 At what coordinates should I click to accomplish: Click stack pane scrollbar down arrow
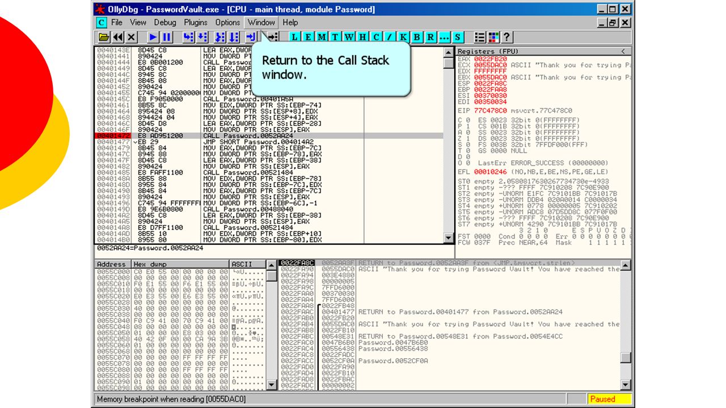626,385
